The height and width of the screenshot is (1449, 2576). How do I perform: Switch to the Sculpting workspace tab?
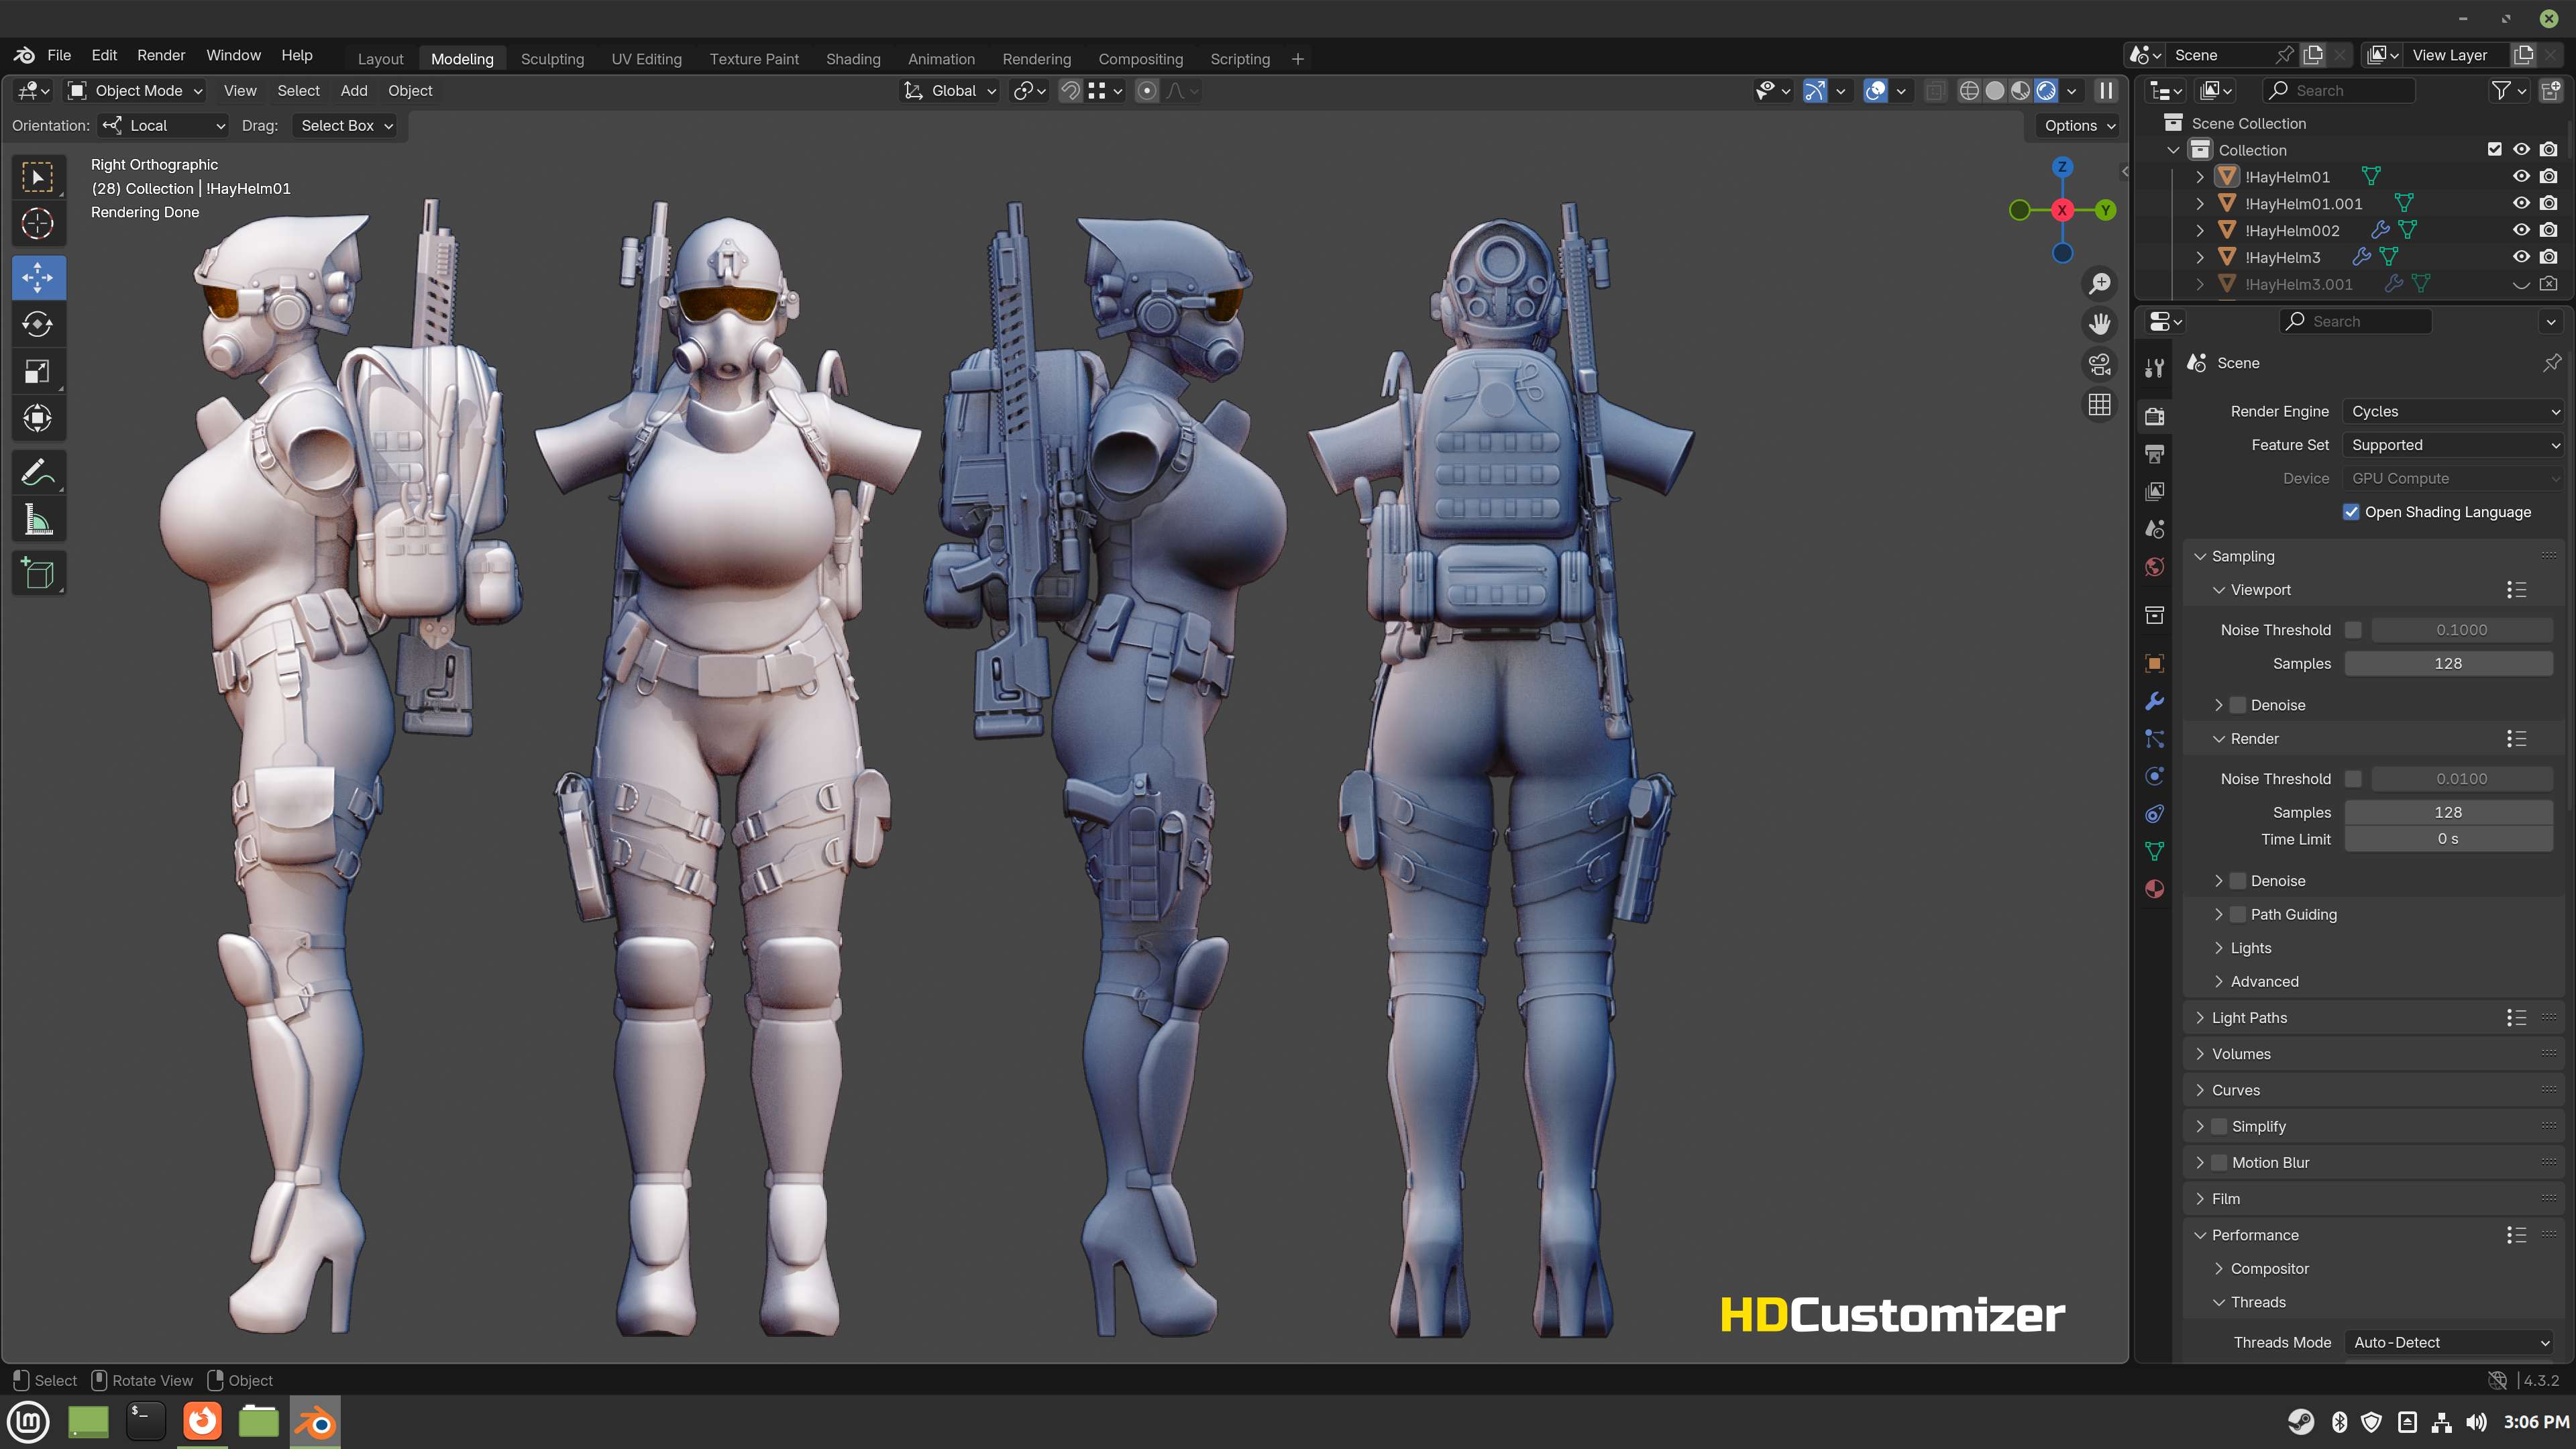click(x=552, y=59)
